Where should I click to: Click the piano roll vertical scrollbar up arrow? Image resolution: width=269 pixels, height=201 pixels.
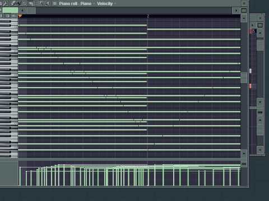coord(244,18)
